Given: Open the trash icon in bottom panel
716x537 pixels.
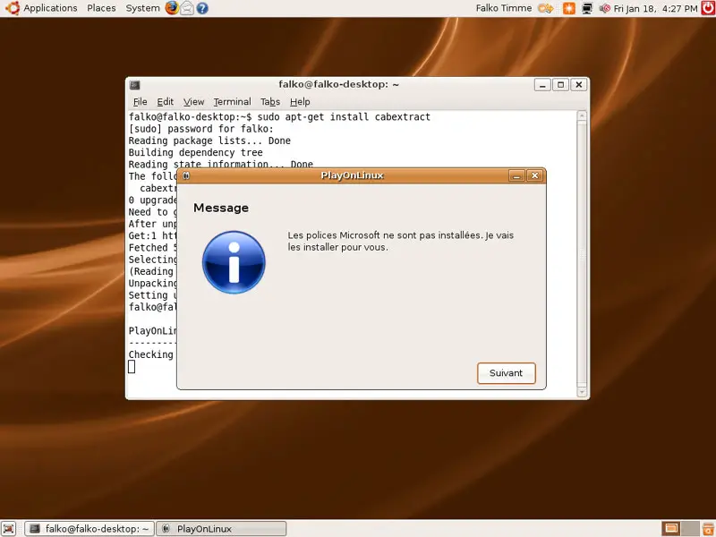Looking at the screenshot, I should (708, 529).
